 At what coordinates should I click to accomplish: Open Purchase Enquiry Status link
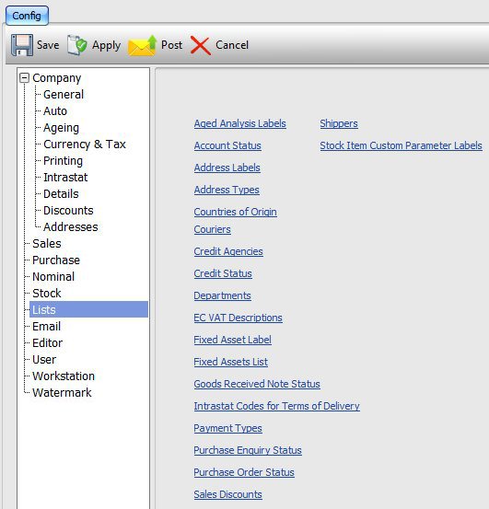click(x=248, y=450)
